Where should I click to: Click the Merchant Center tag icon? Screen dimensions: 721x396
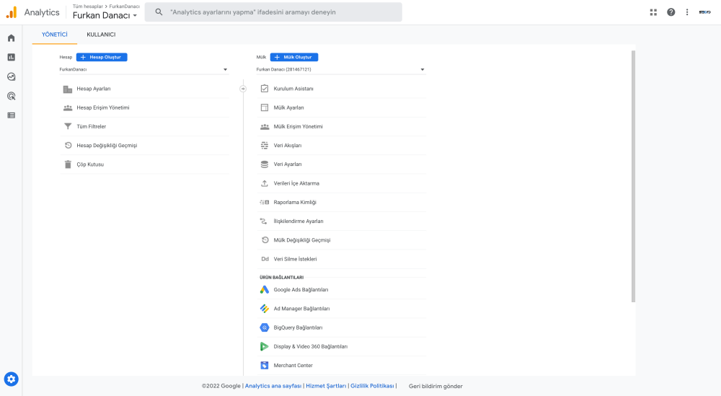point(265,365)
